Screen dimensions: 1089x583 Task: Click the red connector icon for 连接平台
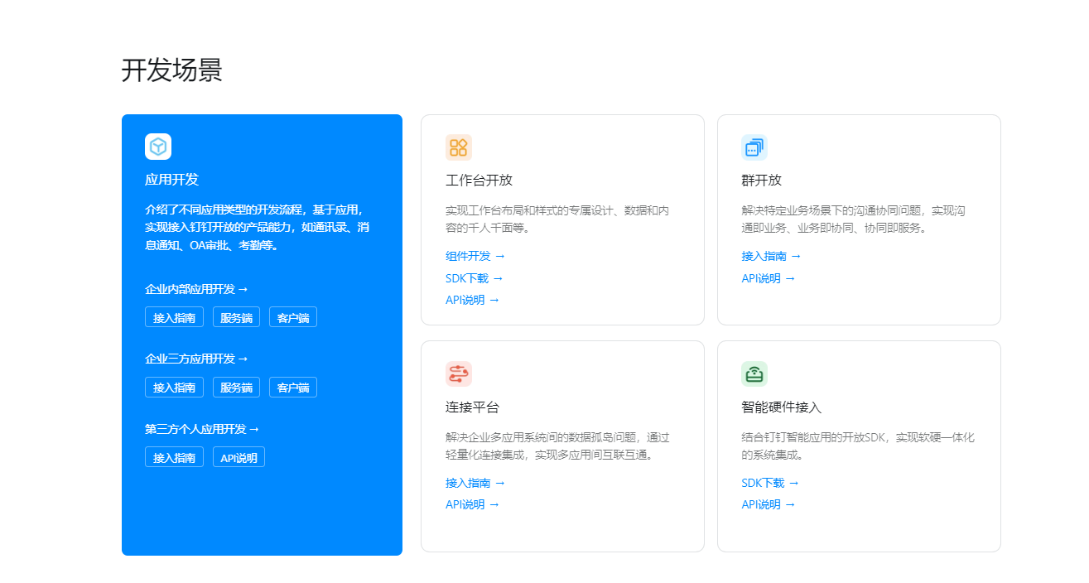point(459,374)
